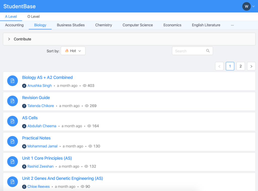The image size is (258, 191).
Task: Click the views eye icon beside 269
Action: tap(87, 106)
